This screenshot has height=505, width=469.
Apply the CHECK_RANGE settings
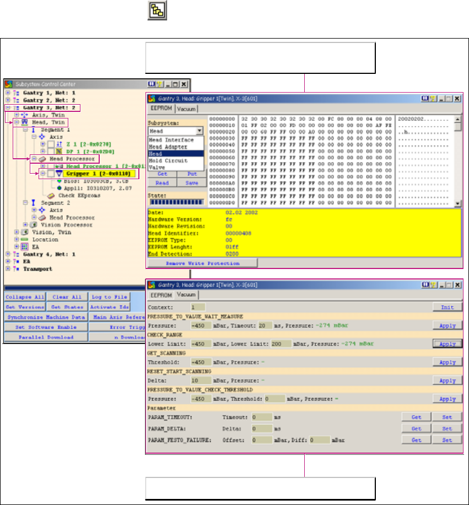(x=447, y=343)
